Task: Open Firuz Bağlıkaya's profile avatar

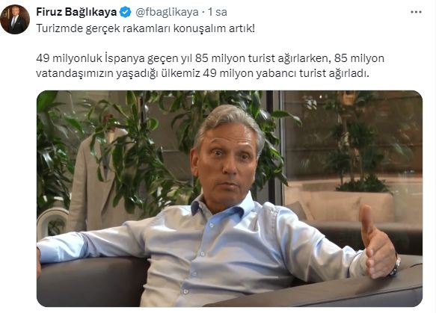Action: tap(15, 19)
